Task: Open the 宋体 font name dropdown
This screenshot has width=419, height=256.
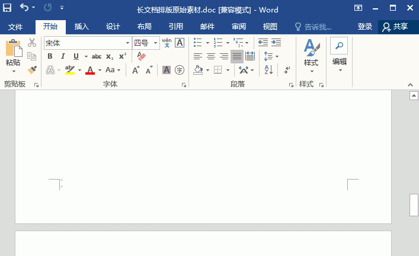Action: (x=127, y=43)
